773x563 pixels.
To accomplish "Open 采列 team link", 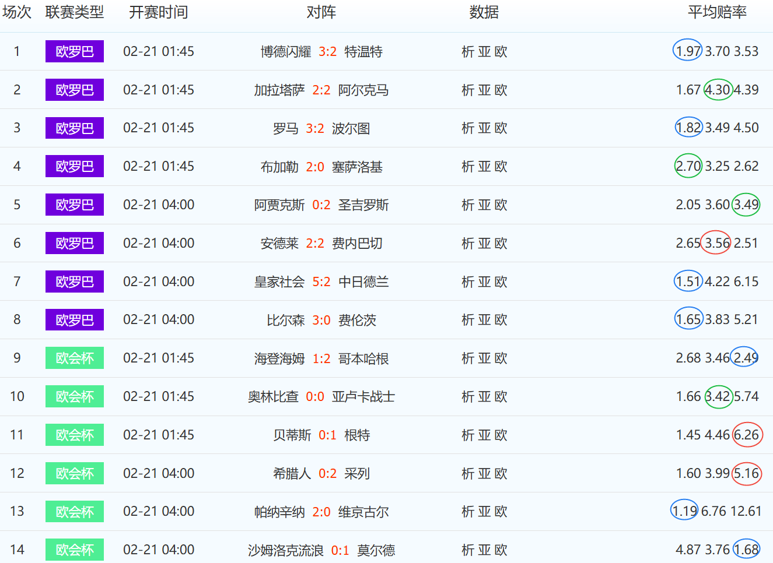I will (x=357, y=474).
